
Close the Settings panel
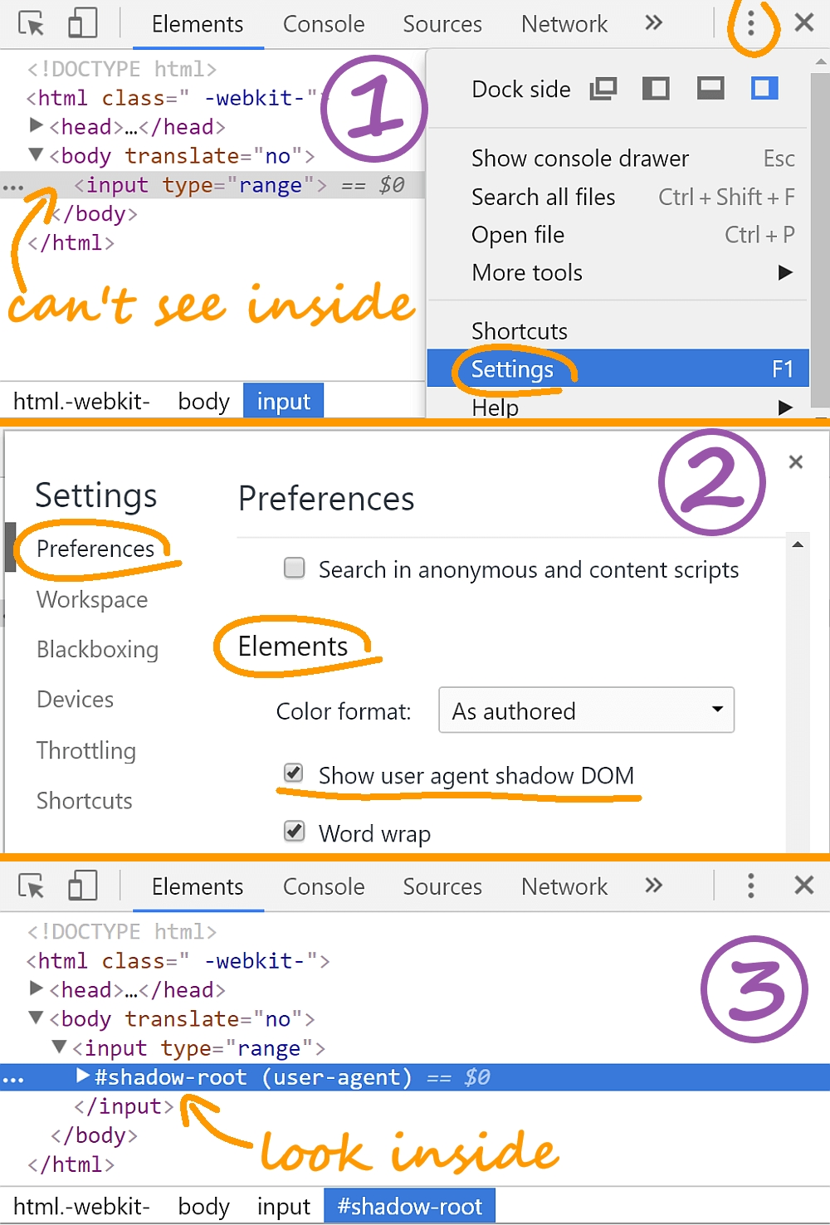[795, 462]
